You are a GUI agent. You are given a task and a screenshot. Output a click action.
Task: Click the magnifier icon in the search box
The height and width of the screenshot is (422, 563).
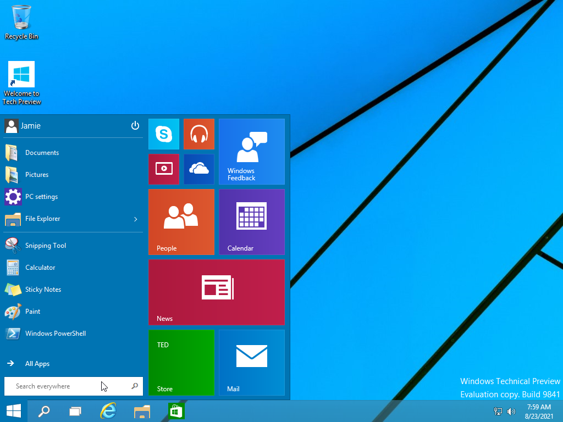(135, 386)
